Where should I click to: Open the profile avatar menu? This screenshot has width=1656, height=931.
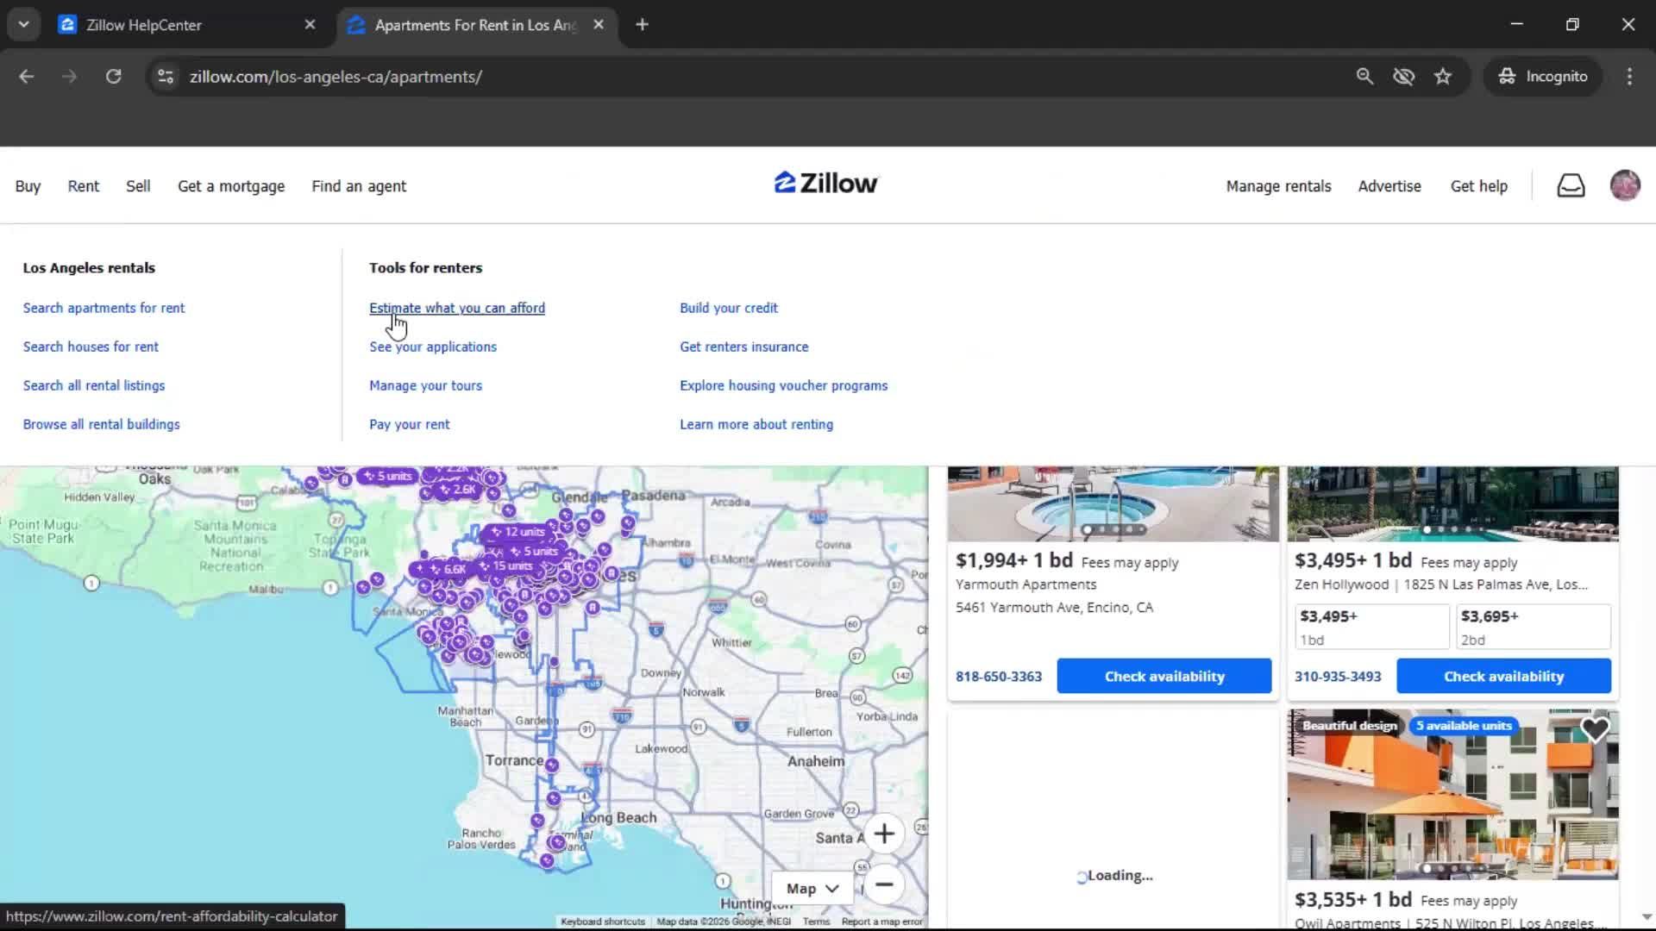pos(1625,185)
